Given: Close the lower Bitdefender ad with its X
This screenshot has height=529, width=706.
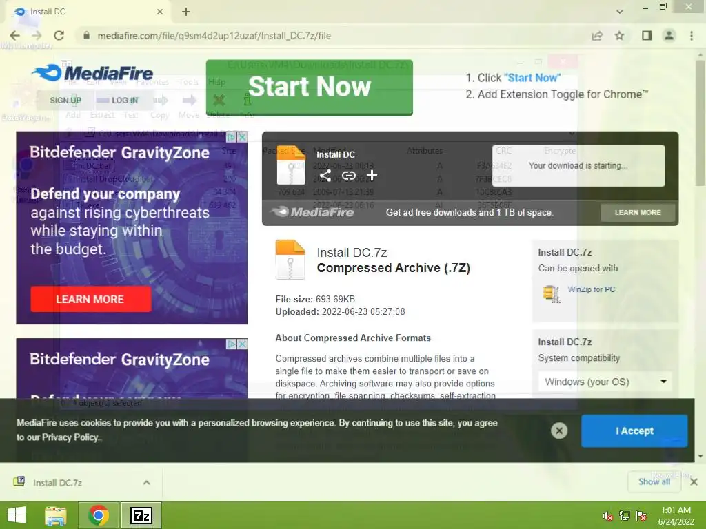Looking at the screenshot, I should (242, 344).
